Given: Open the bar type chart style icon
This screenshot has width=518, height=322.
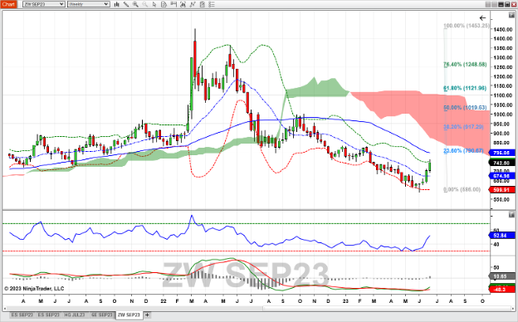Looking at the screenshot, I should pos(116,4).
